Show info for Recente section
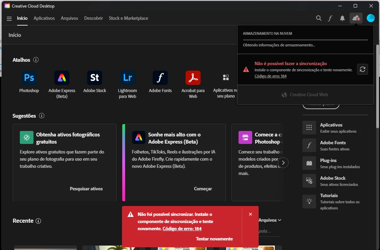 38,221
